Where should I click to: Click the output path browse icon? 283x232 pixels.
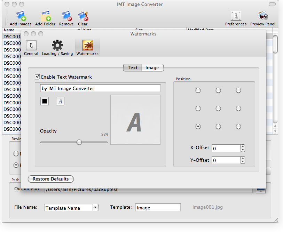(261, 191)
